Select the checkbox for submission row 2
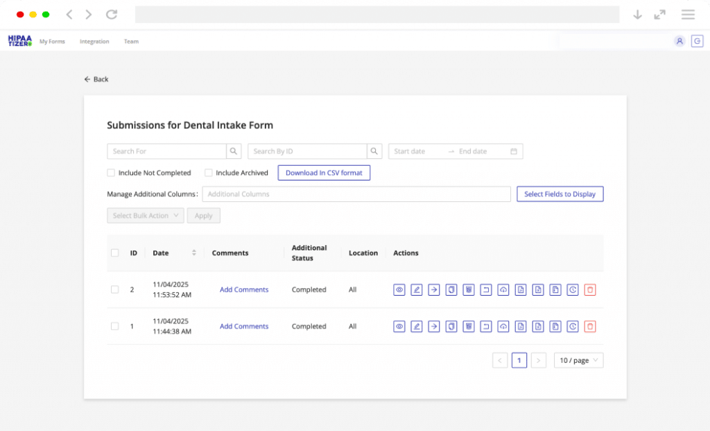This screenshot has width=710, height=431. [x=114, y=289]
